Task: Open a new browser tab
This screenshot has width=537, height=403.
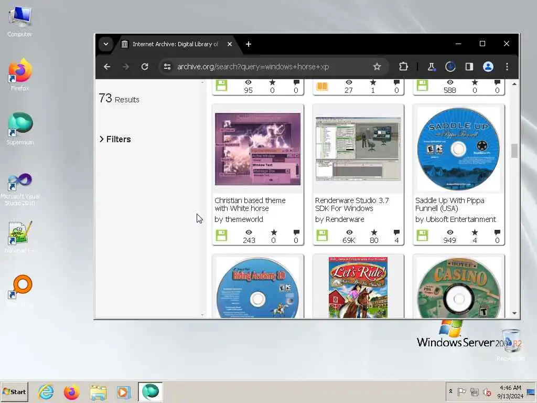Action: (x=249, y=44)
